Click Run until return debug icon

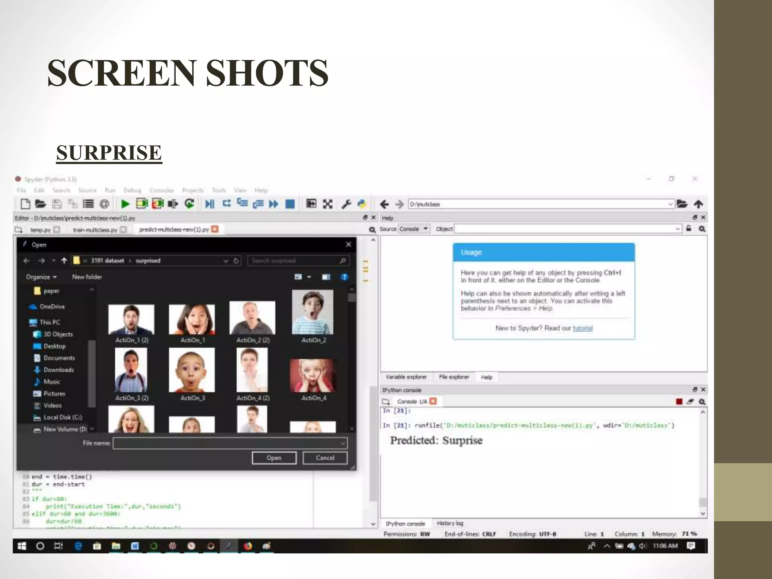tap(258, 204)
